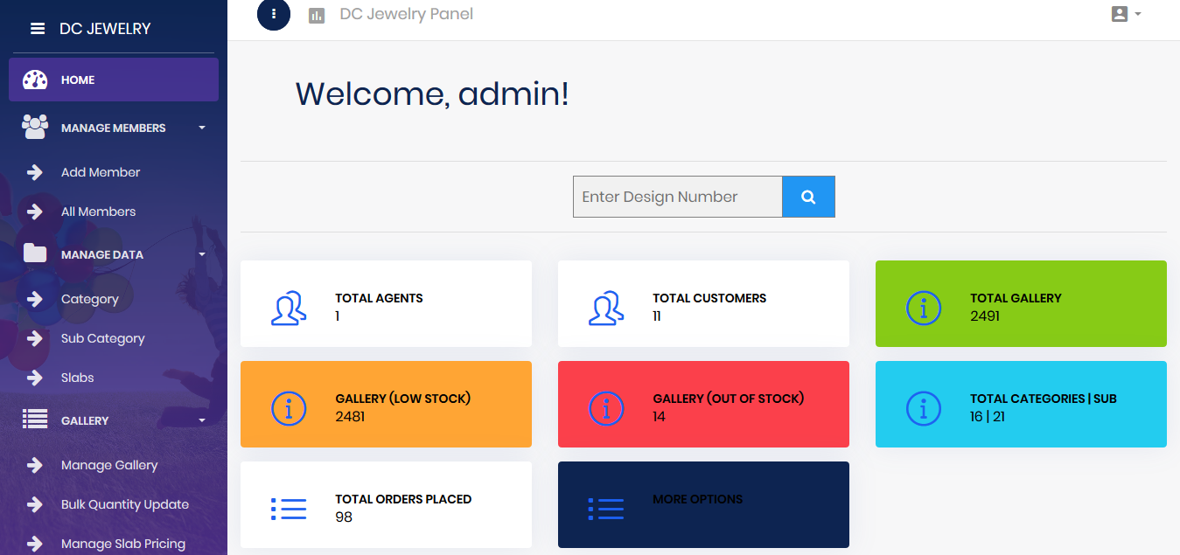Click the Total Agents people icon
Screen dimensions: 1180x555
pos(289,308)
